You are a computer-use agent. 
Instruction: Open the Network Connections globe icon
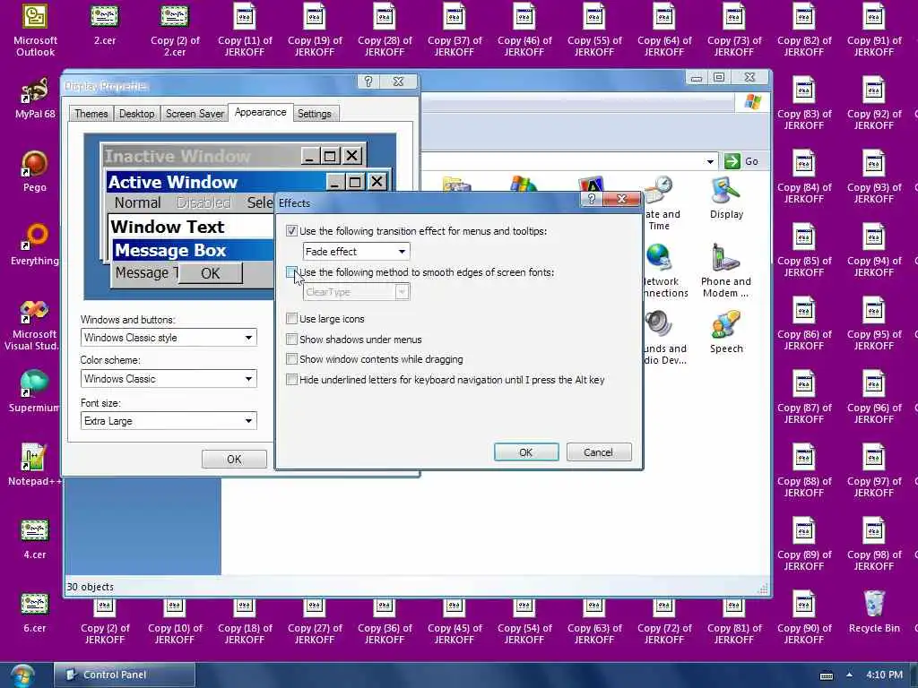659,258
